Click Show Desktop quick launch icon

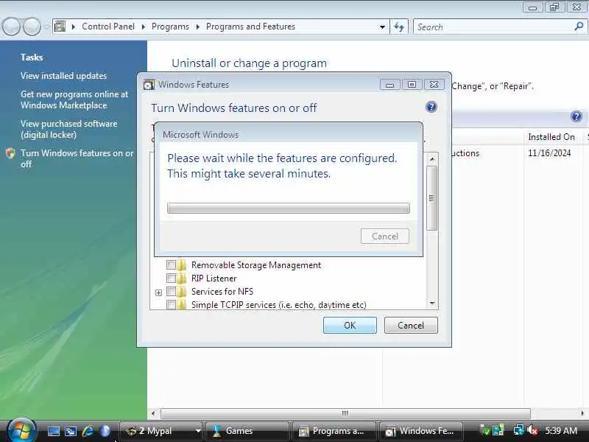point(53,431)
